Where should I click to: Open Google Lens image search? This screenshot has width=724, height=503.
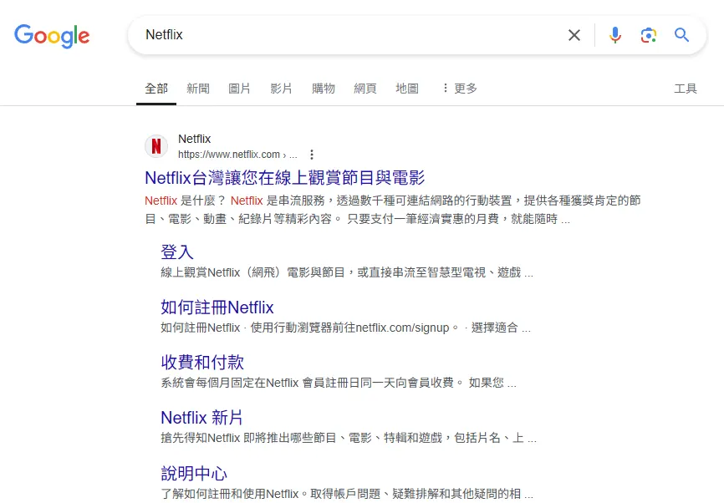tap(648, 35)
